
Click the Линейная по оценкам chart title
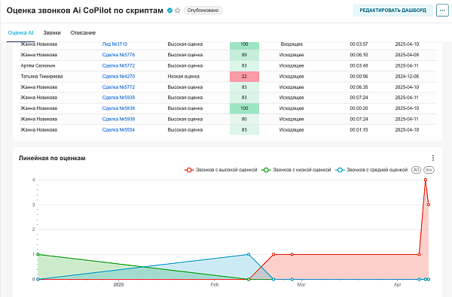[x=52, y=158]
